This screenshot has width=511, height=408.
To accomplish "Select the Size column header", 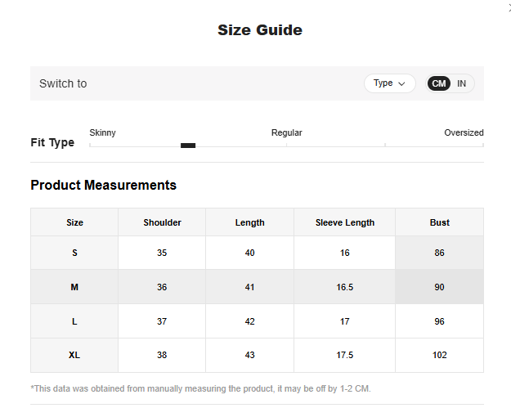I will click(74, 222).
